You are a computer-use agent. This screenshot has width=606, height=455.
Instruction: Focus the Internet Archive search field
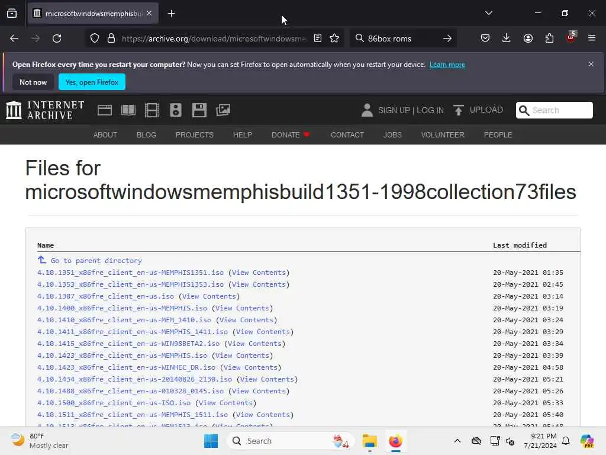point(554,110)
